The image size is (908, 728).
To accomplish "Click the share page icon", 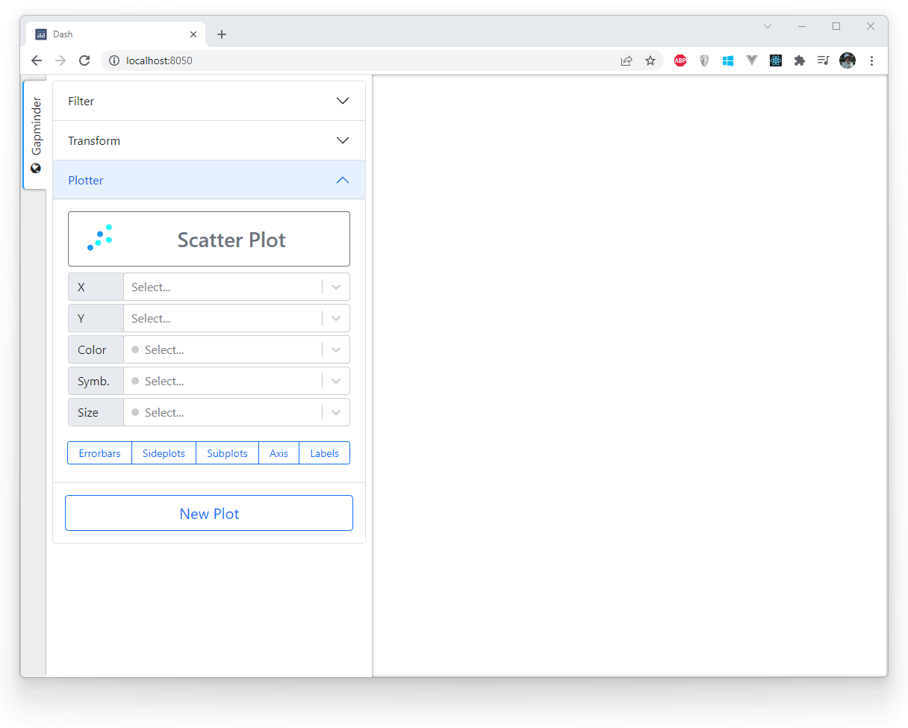I will [626, 60].
